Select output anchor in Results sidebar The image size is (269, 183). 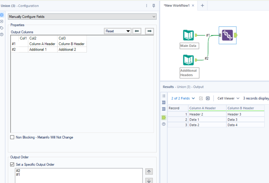(164, 118)
